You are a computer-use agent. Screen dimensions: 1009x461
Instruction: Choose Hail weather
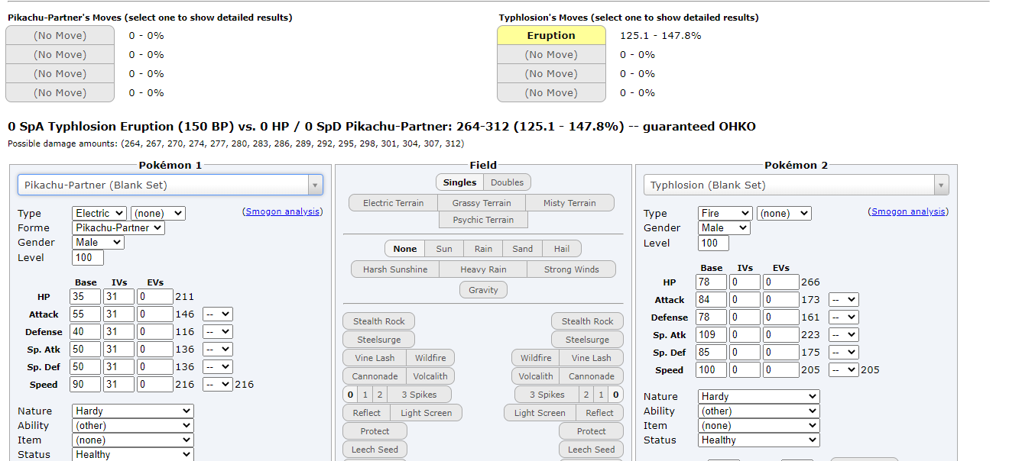[562, 249]
